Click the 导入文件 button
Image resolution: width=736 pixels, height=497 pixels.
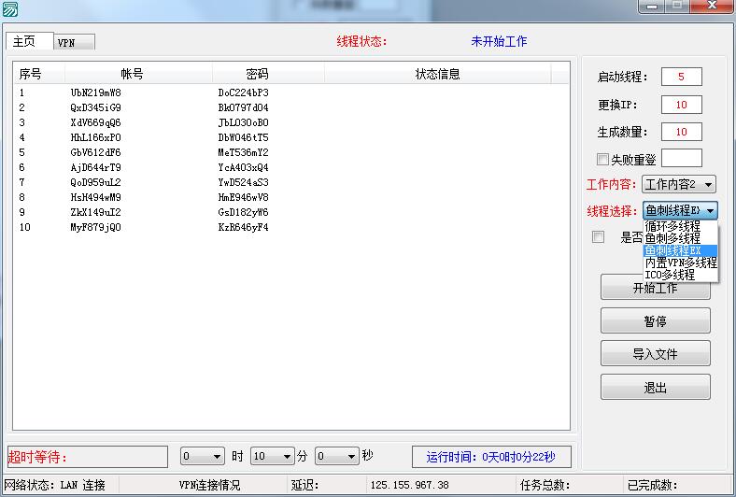pos(655,354)
